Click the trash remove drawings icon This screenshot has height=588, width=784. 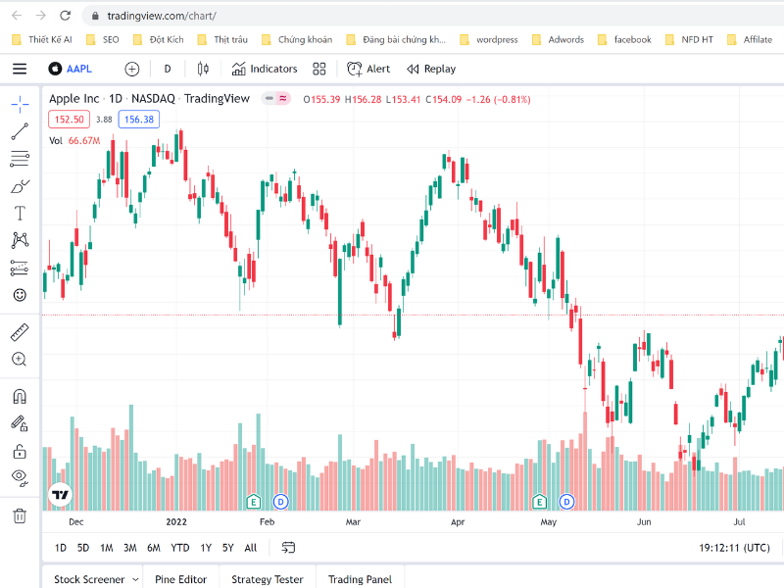pos(20,515)
